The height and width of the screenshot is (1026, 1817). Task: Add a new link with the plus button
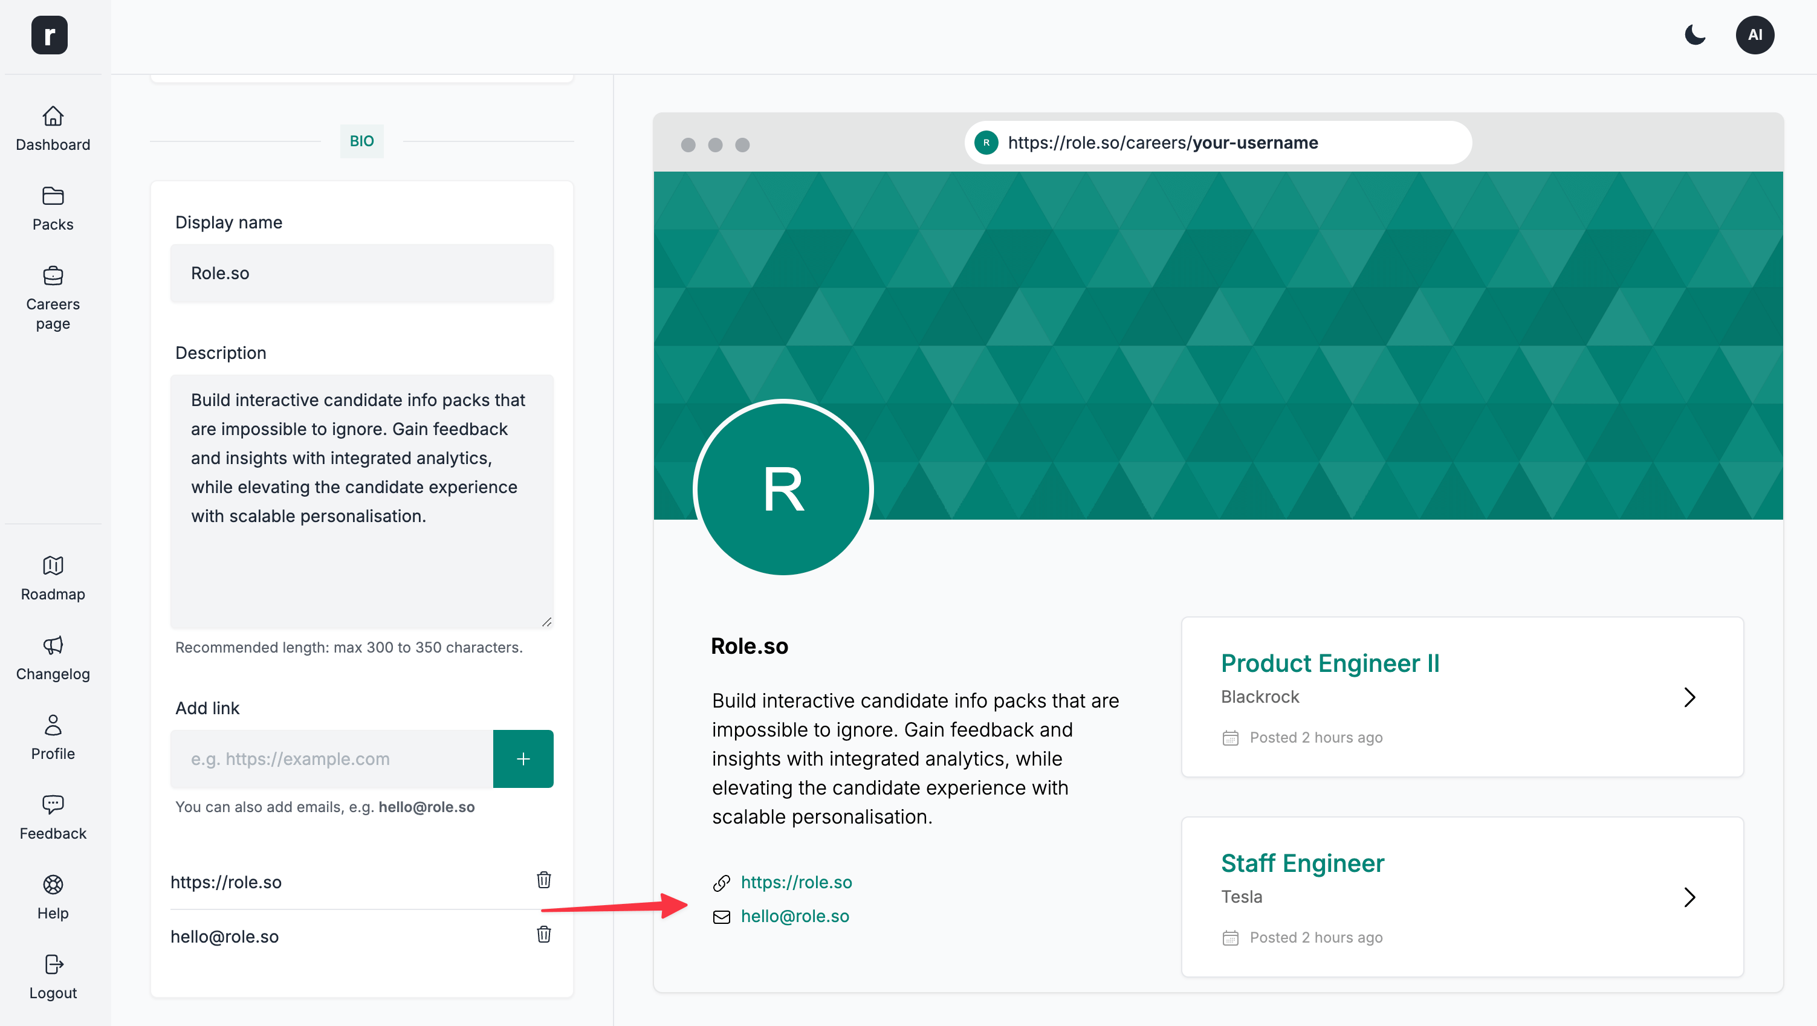click(523, 759)
